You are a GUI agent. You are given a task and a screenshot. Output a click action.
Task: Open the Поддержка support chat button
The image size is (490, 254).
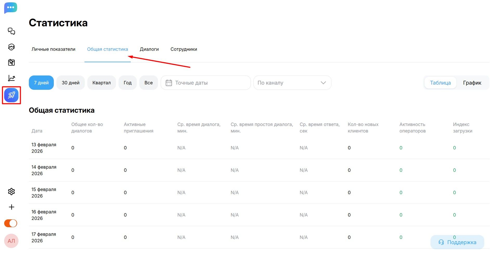[x=457, y=242]
